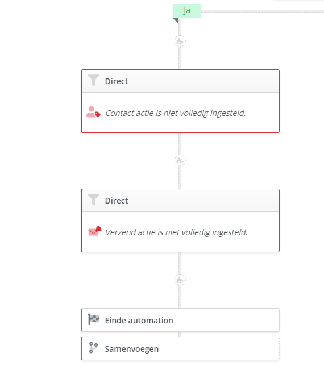Add step via puzzle icon above Einde automation

click(x=180, y=280)
